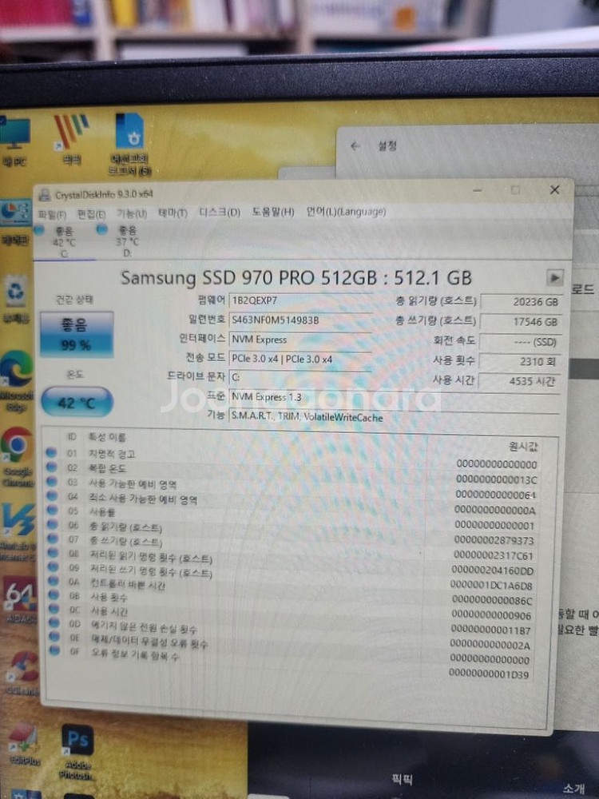
Task: Click the status dot for 01 치명적 경고
Action: tap(51, 452)
